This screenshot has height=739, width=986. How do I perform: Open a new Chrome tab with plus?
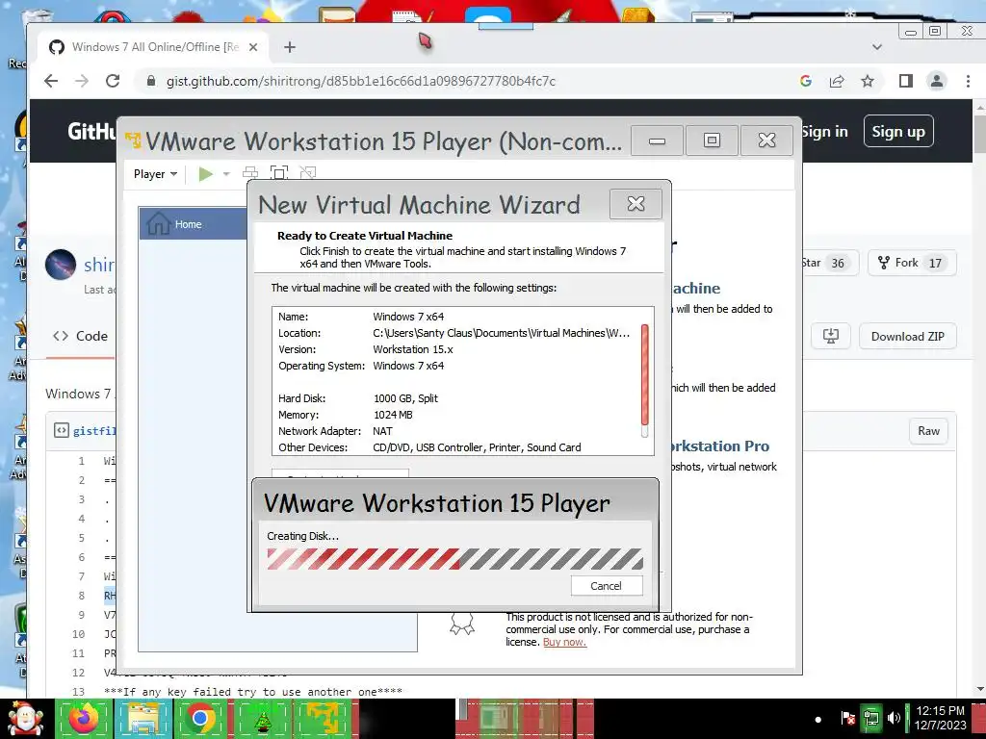click(x=289, y=47)
